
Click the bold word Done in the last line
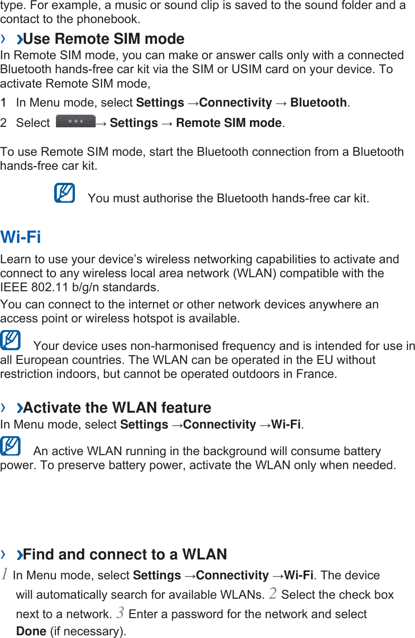(x=31, y=631)
